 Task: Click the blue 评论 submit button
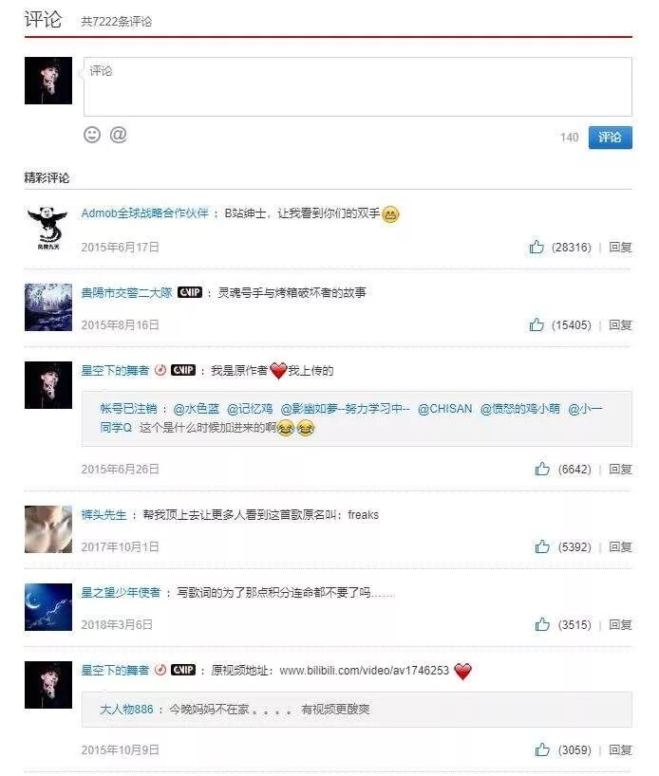pos(610,138)
